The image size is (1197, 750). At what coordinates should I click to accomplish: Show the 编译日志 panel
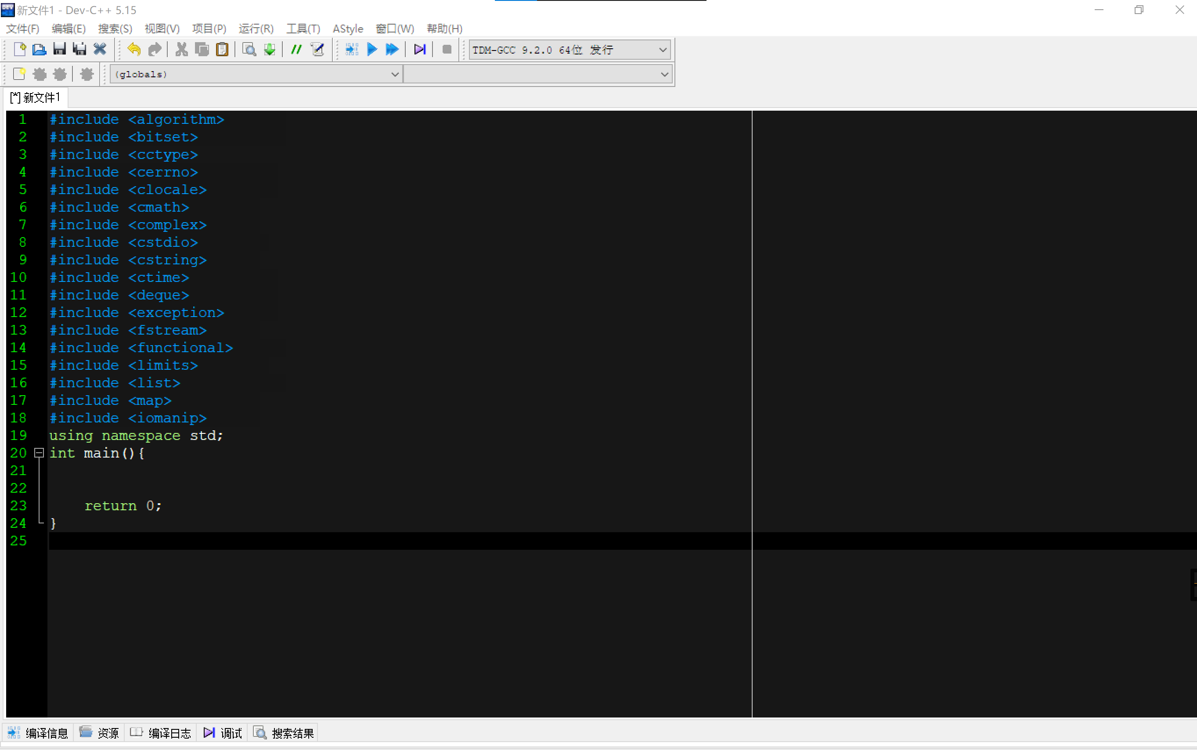[x=160, y=732]
